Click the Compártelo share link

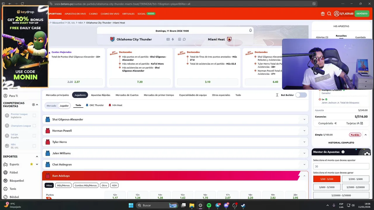pos(327,123)
